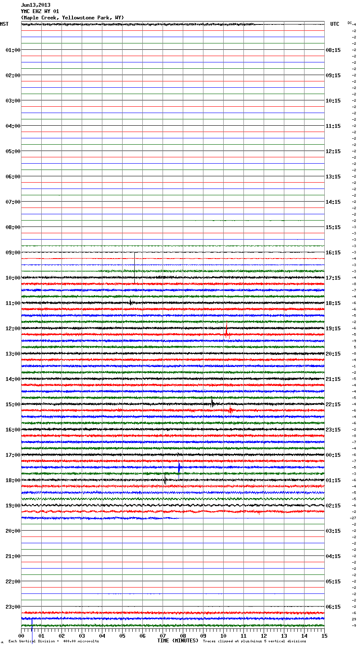Click the '02:15' UTC time label
Viewport: 358px width, 647px height.
point(333,506)
